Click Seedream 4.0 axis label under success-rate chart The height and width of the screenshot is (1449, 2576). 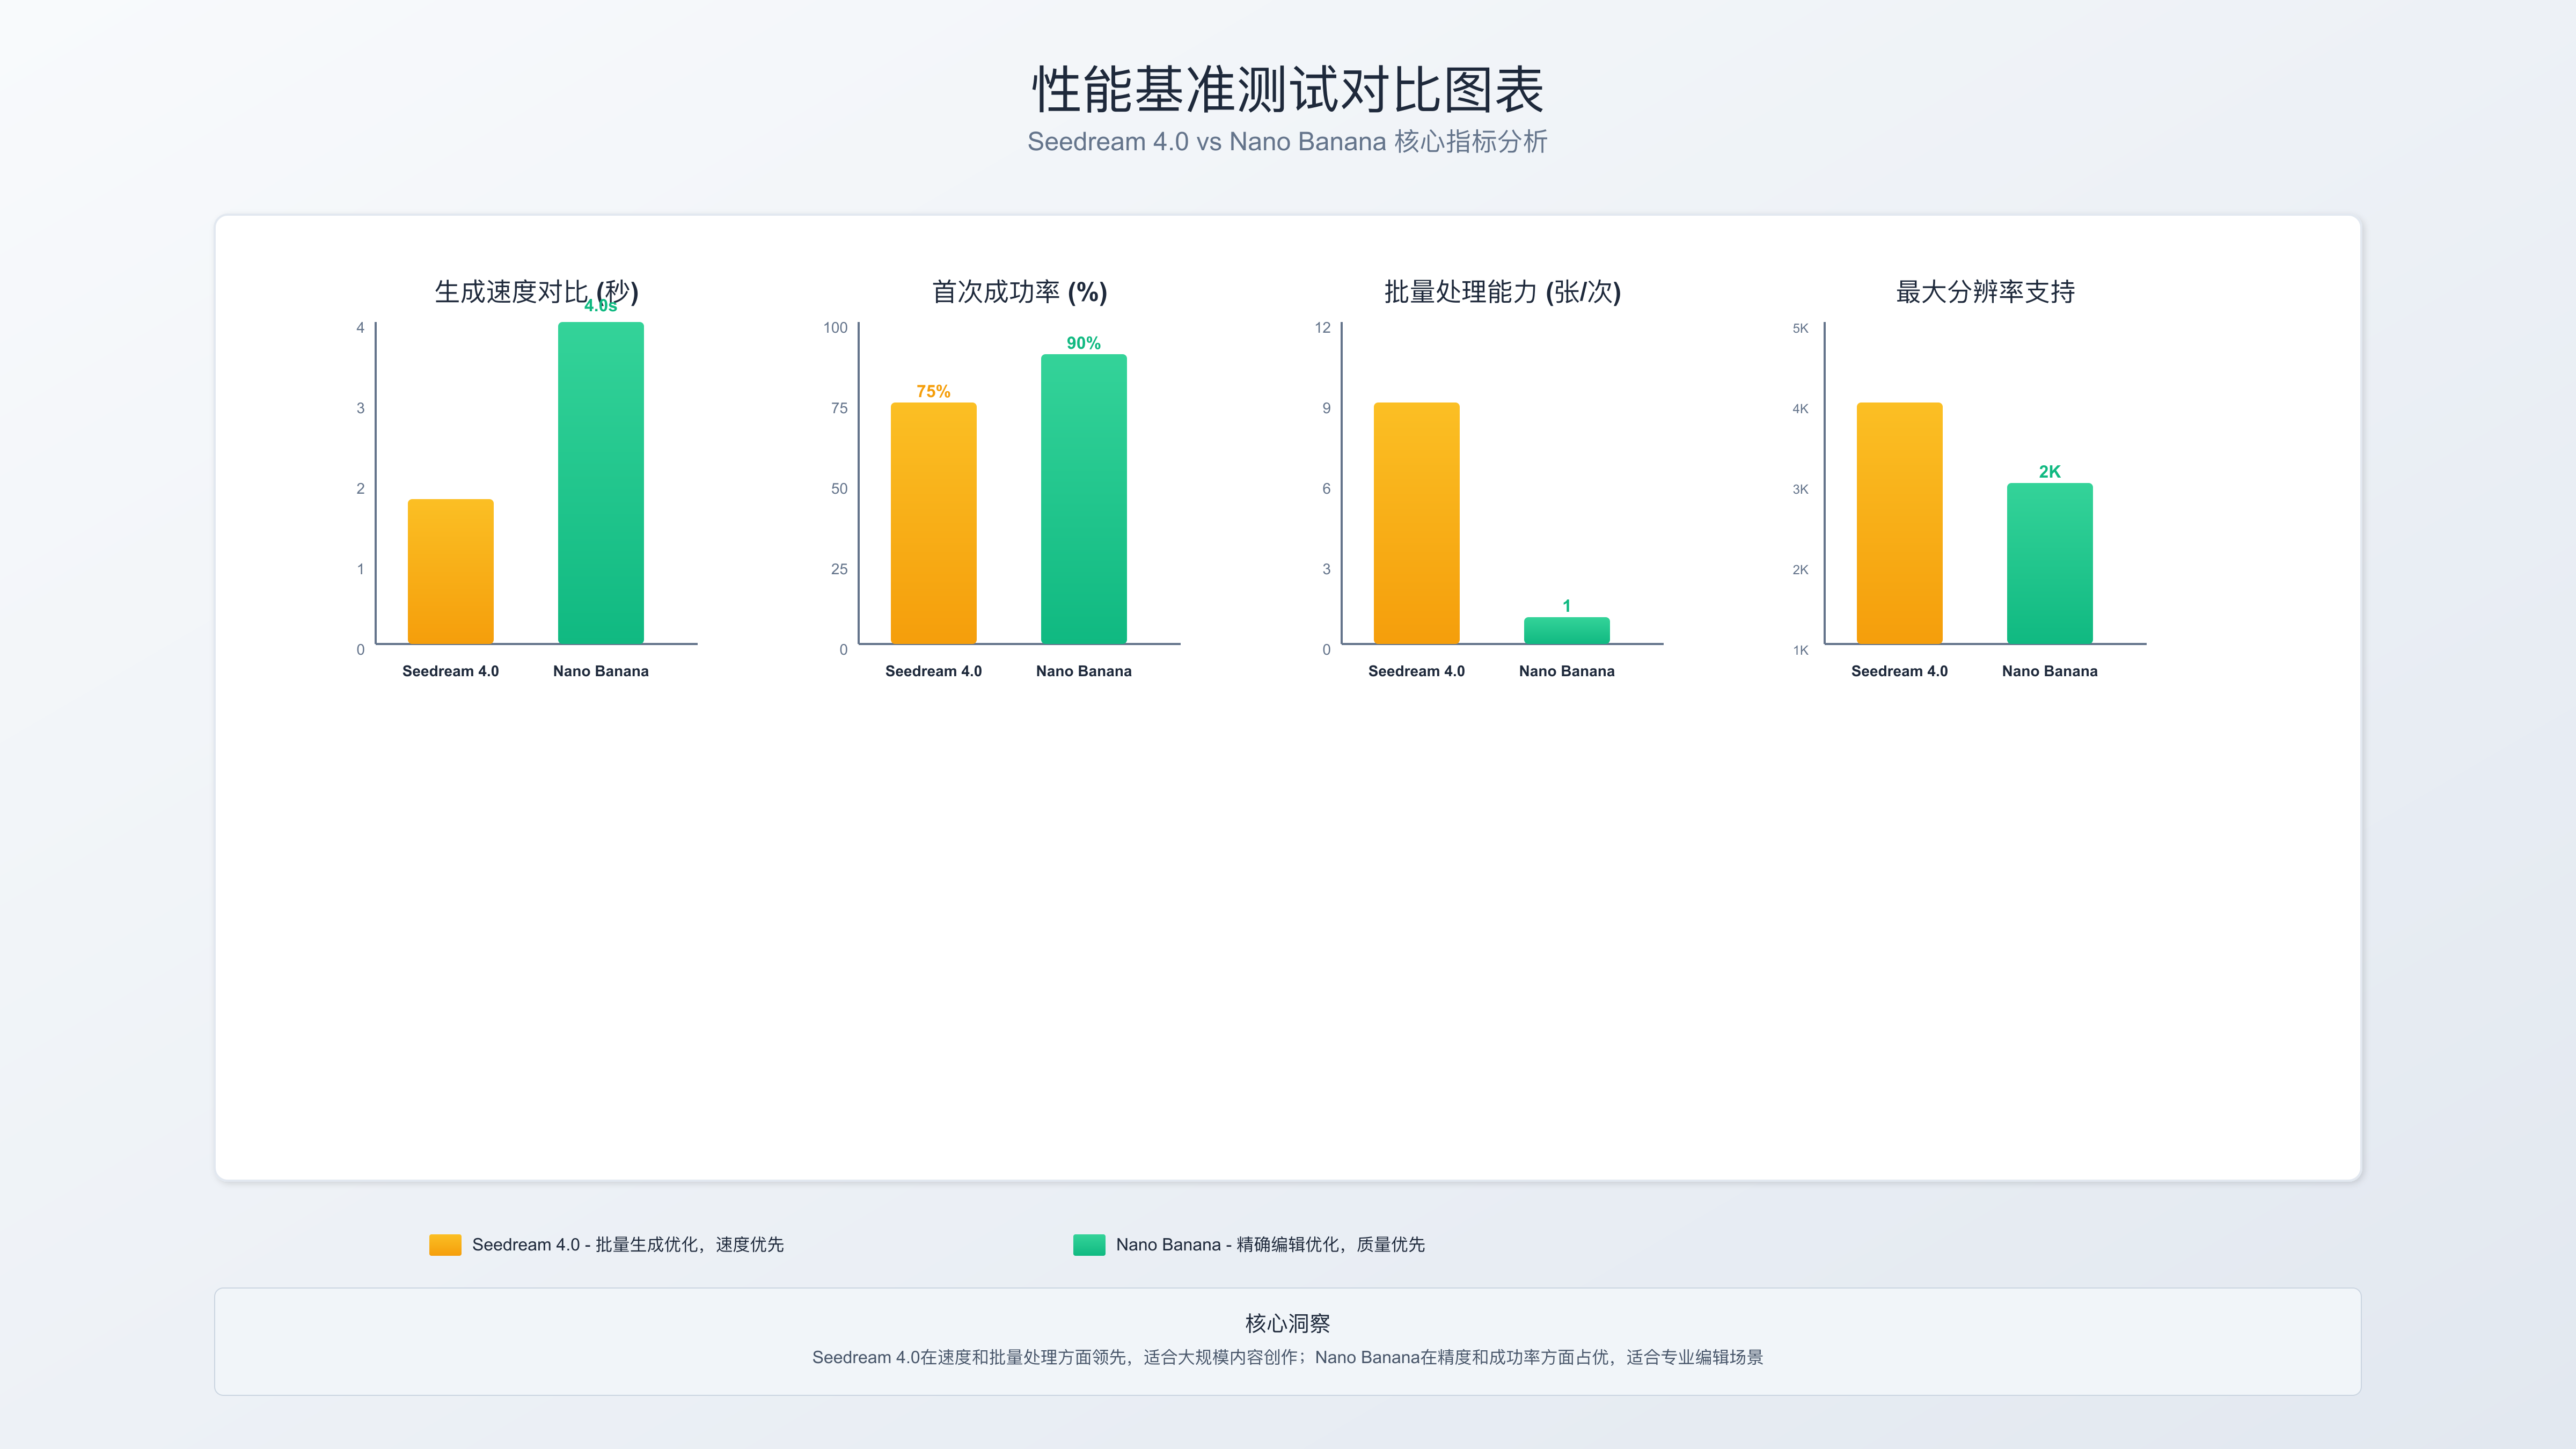(934, 671)
